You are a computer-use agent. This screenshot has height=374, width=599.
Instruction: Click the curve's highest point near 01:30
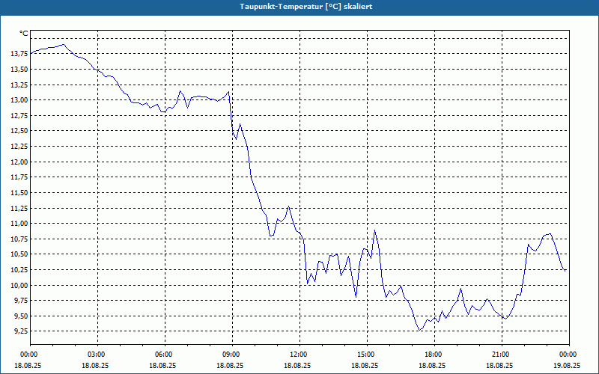(64, 44)
